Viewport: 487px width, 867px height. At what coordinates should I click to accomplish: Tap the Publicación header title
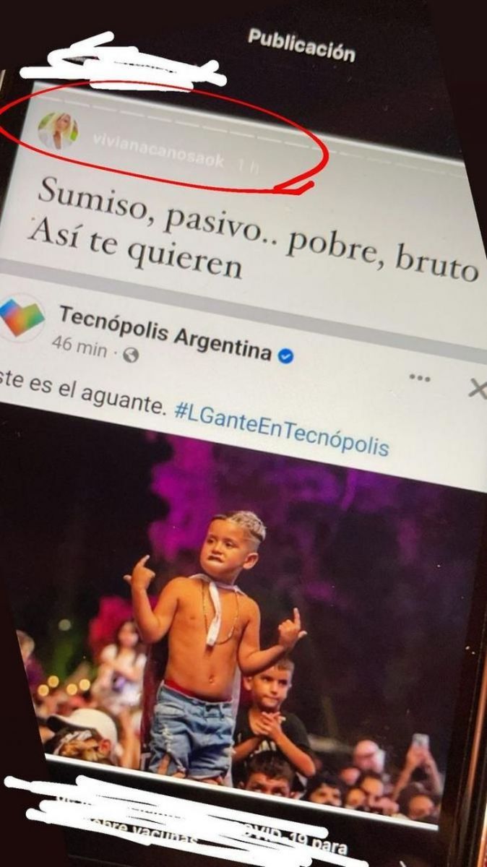301,46
